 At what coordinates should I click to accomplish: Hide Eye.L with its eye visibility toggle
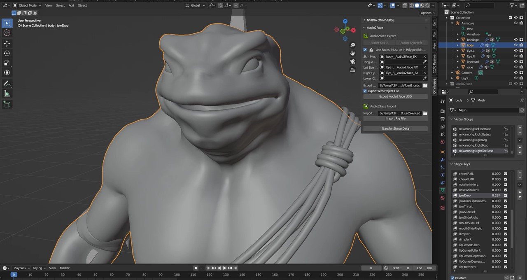tap(516, 51)
